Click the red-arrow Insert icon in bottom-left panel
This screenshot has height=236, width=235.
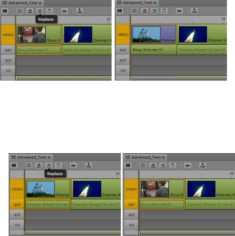click(x=39, y=165)
